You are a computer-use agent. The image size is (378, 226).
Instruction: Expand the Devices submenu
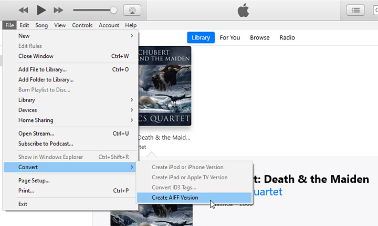[x=71, y=110]
